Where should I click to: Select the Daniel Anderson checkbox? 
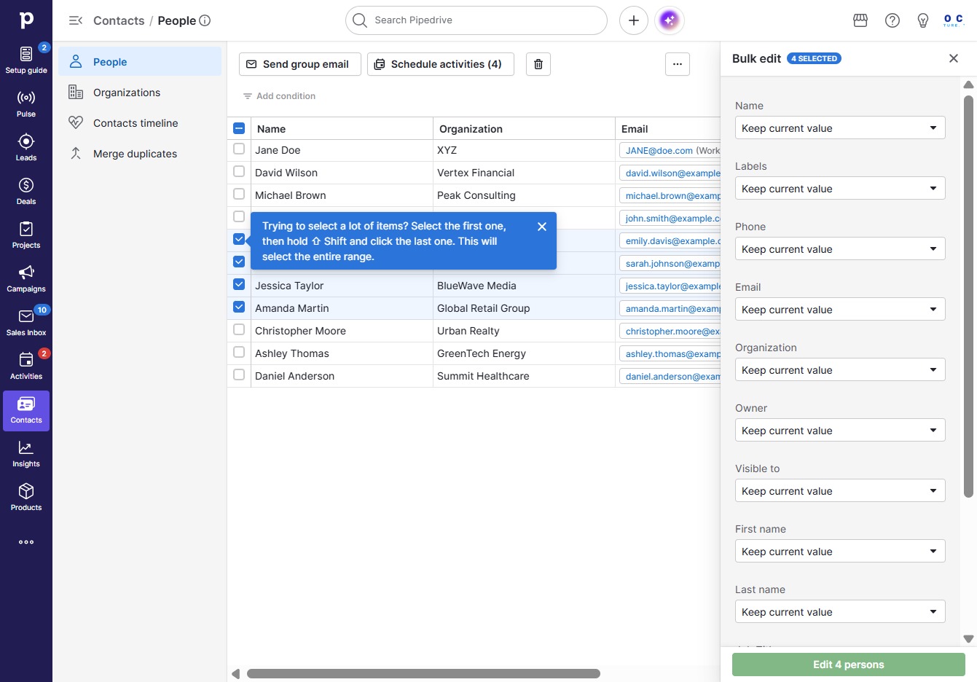pyautogui.click(x=239, y=375)
